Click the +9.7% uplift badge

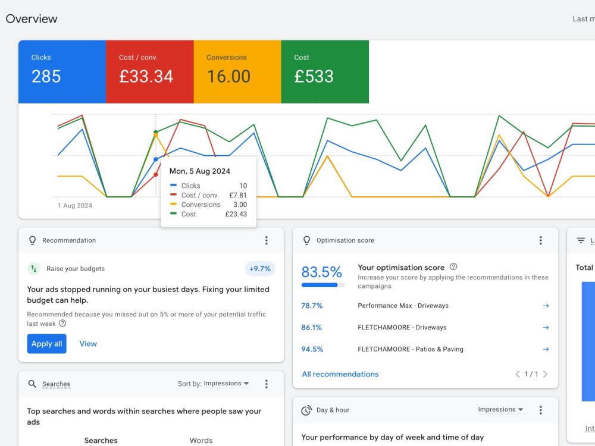pyautogui.click(x=260, y=269)
